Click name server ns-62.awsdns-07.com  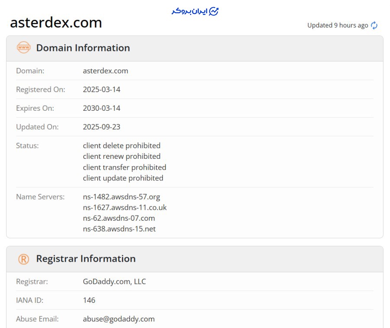(119, 218)
